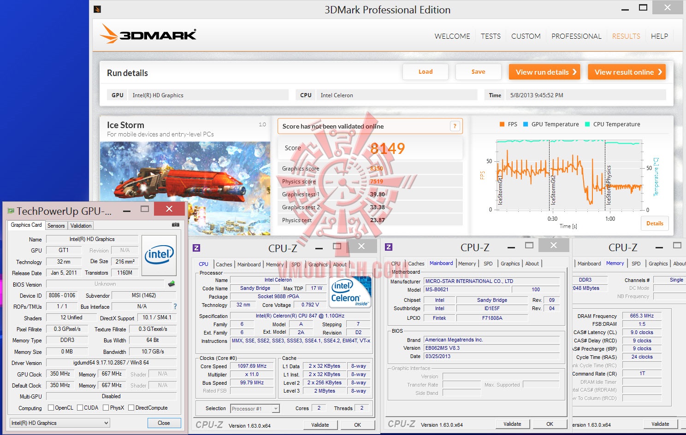
Task: Click the 3DMark app icon in title bar
Action: tap(97, 9)
